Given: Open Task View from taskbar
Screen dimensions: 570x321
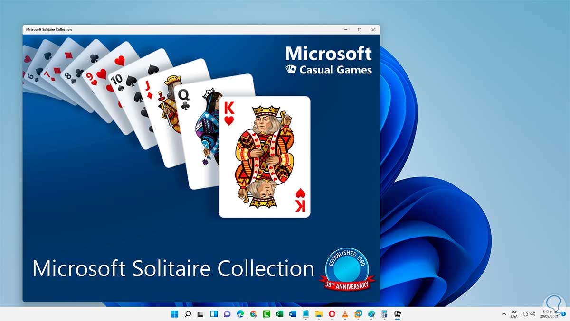Looking at the screenshot, I should (x=200, y=314).
